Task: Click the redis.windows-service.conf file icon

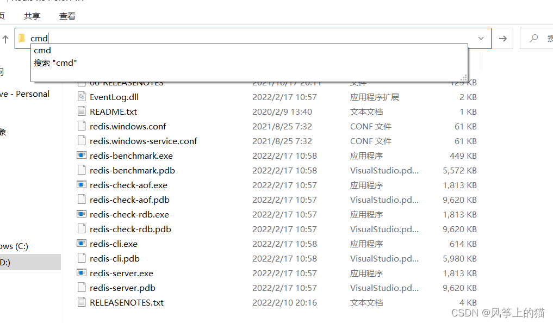Action: coord(82,140)
